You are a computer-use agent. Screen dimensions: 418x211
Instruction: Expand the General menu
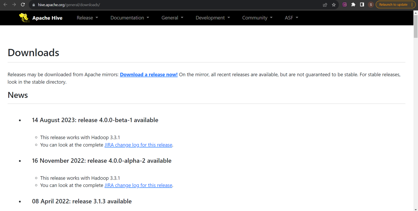[x=172, y=17]
